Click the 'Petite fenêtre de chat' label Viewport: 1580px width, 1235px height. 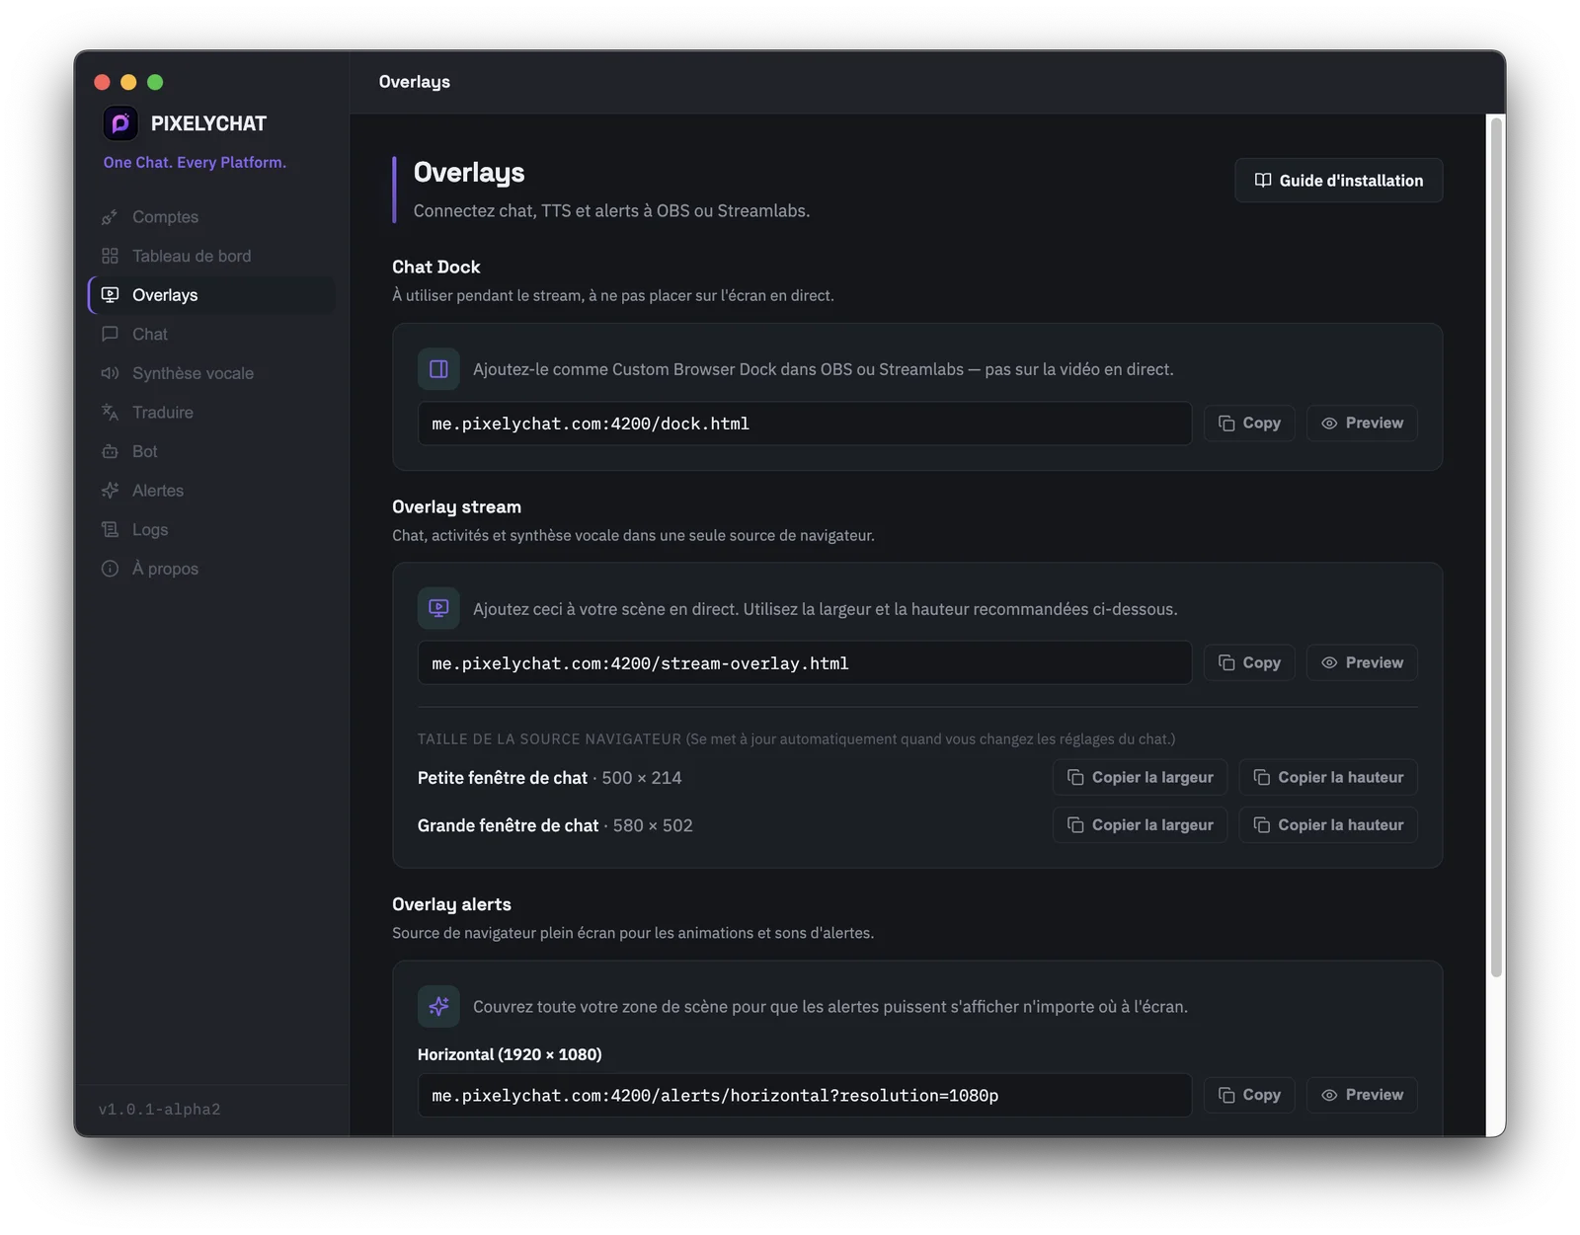coord(502,778)
